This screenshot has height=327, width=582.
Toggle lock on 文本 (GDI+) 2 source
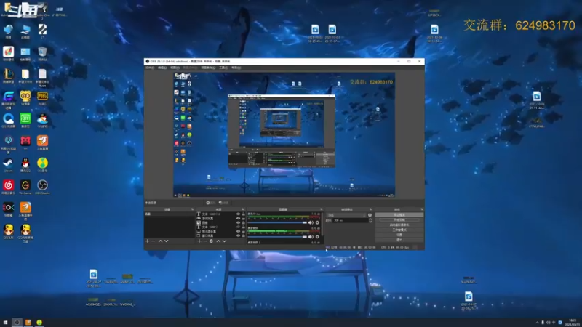point(244,214)
